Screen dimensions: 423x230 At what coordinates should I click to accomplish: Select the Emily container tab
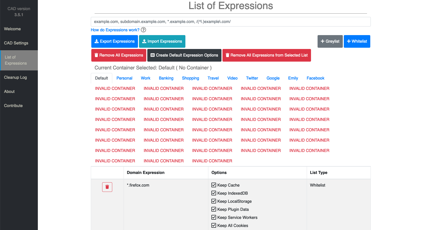pyautogui.click(x=293, y=78)
